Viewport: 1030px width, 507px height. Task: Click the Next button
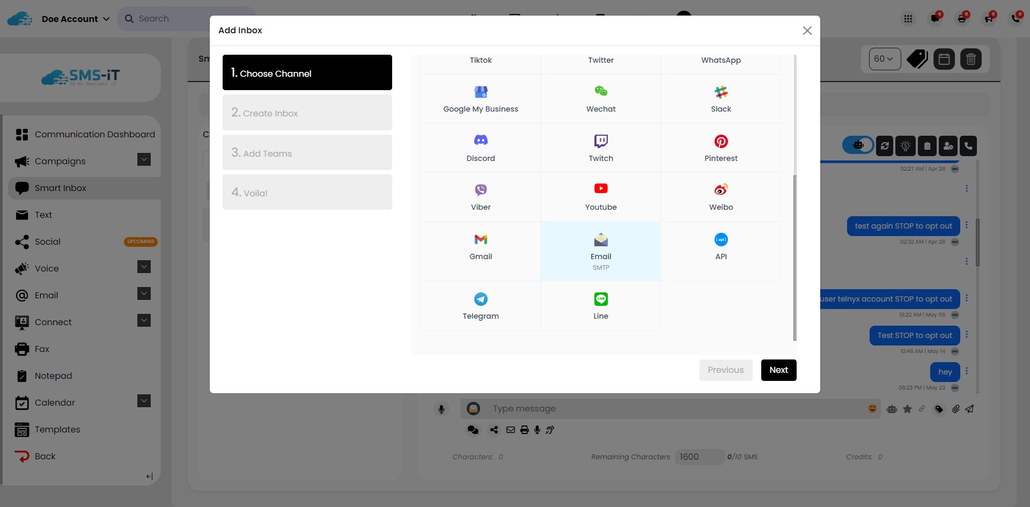coord(778,370)
